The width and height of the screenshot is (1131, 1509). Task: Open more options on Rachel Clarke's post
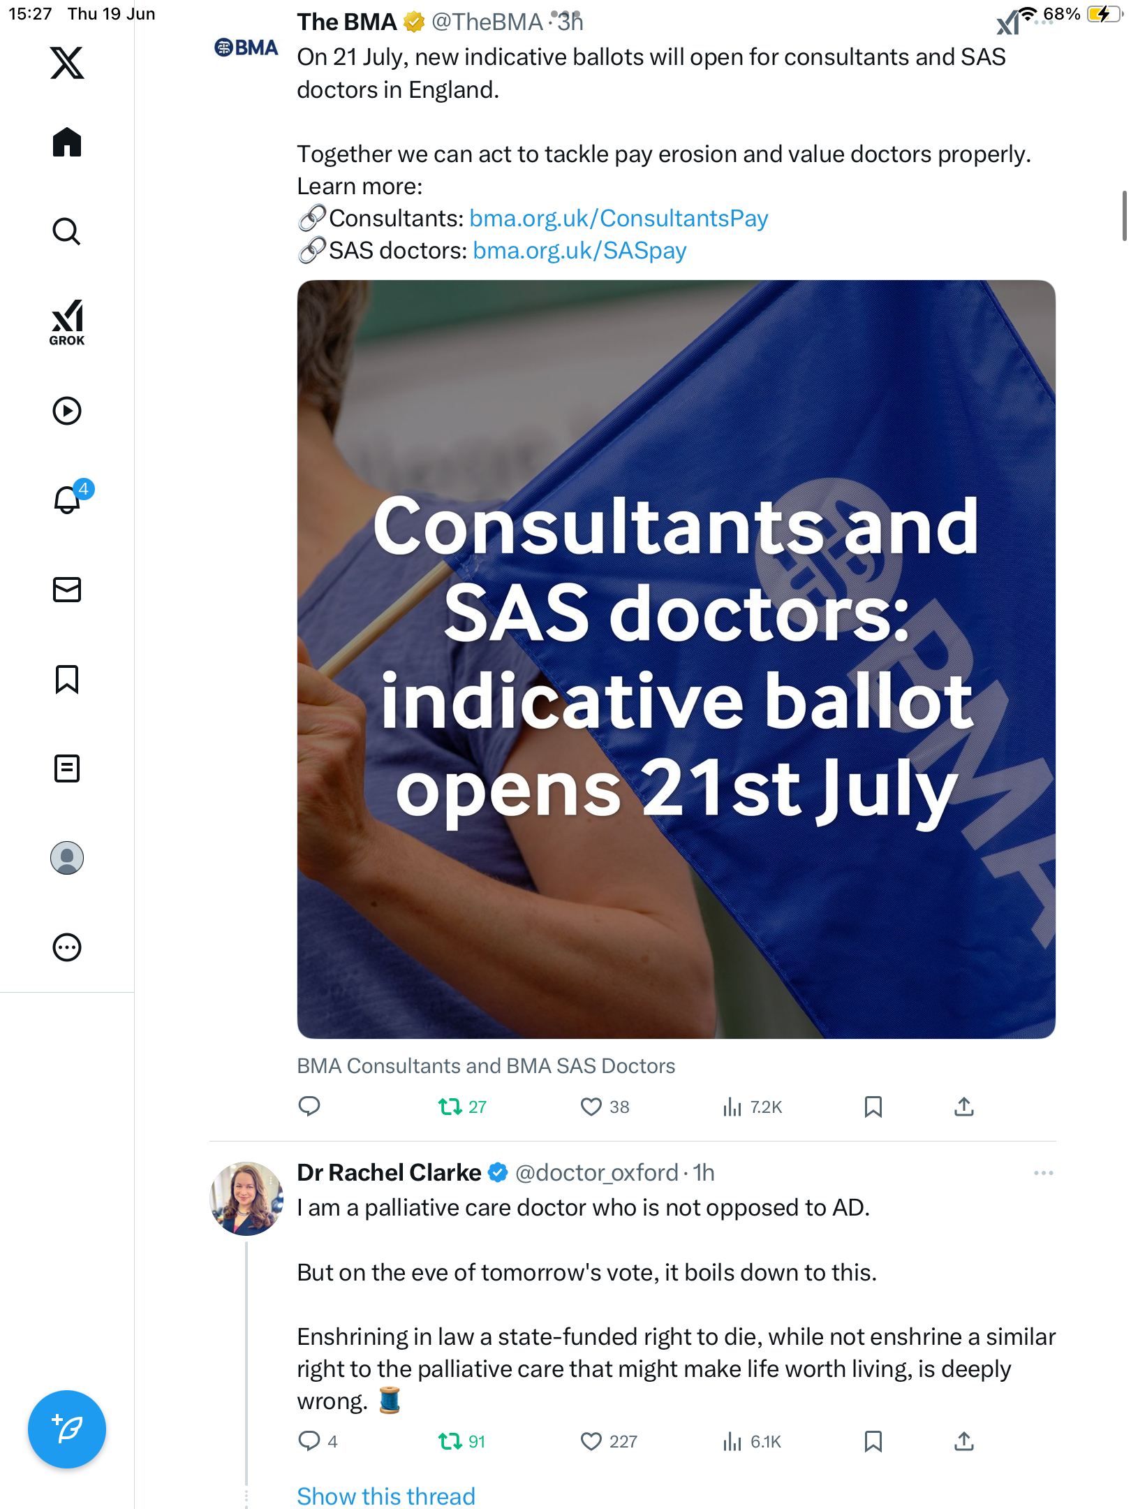pos(1043,1173)
